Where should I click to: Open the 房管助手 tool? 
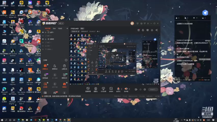[55, 67]
